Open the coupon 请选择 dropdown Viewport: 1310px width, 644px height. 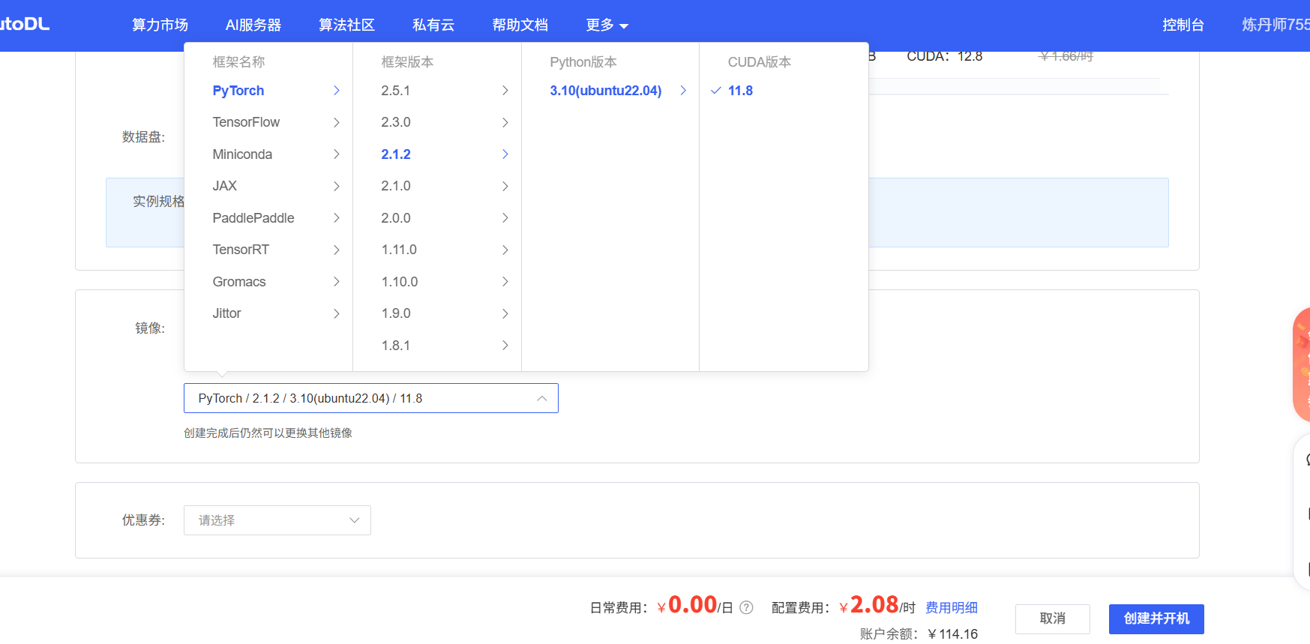pos(277,520)
